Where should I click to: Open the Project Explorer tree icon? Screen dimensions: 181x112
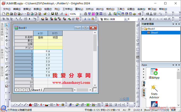(110, 14)
